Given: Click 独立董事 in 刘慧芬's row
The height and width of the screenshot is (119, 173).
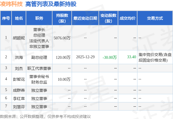Looking at the screenshot, I should [x=39, y=107].
